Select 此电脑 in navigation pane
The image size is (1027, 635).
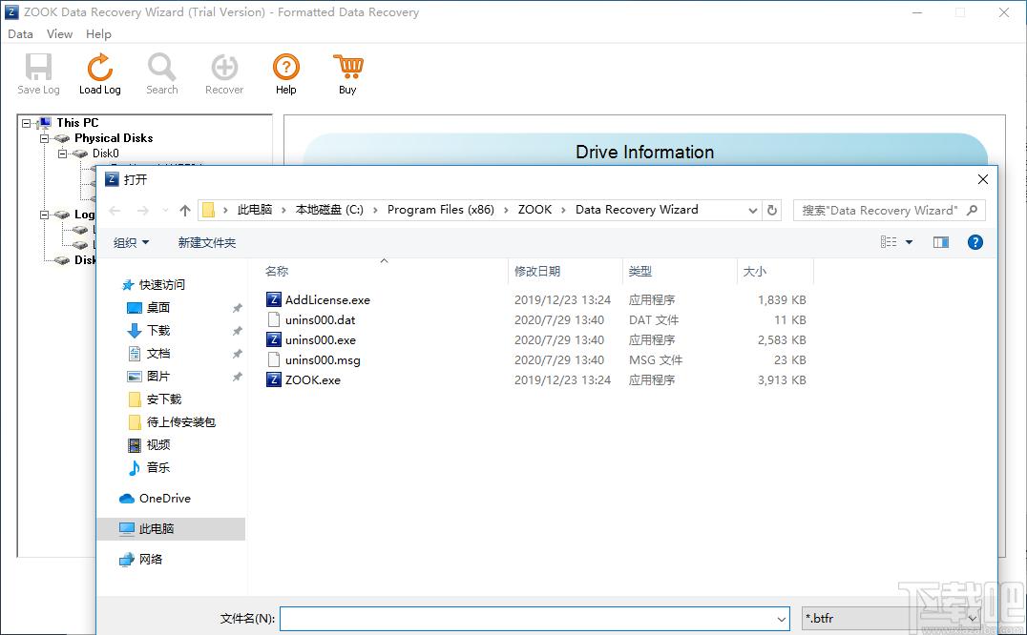(171, 528)
